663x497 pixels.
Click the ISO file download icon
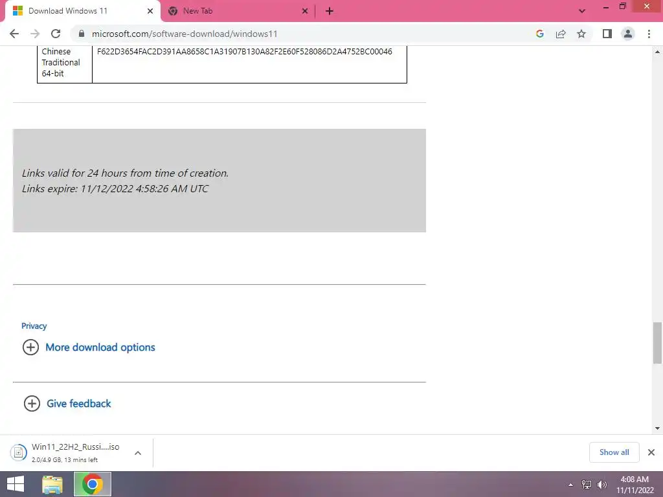[x=18, y=452]
